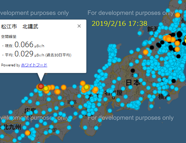This screenshot has width=186, height=143.
Task: Select the red marker under the popup pointer
Action: [41, 86]
